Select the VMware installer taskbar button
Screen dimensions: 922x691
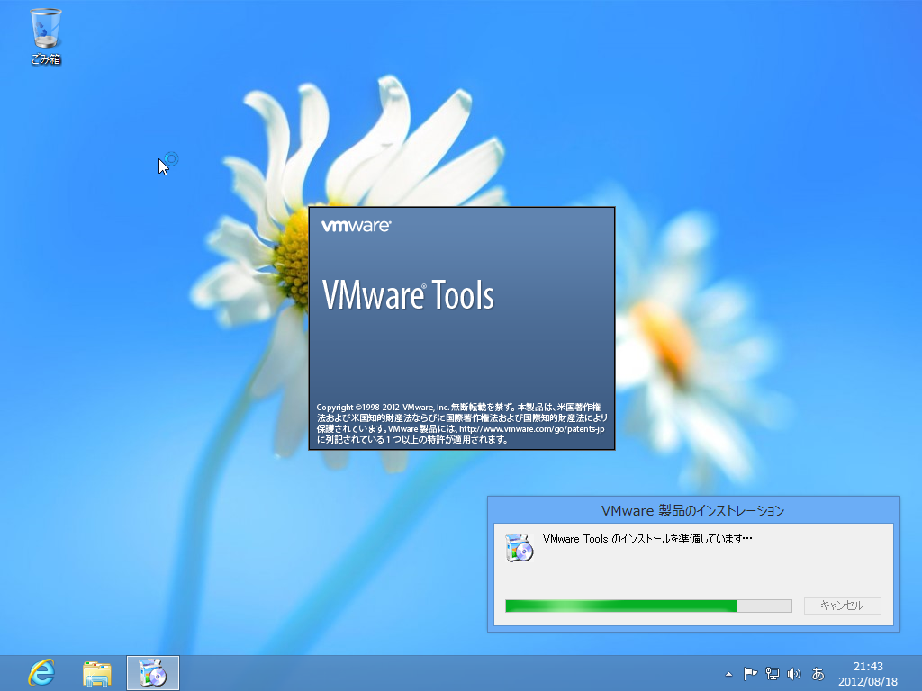tap(153, 673)
